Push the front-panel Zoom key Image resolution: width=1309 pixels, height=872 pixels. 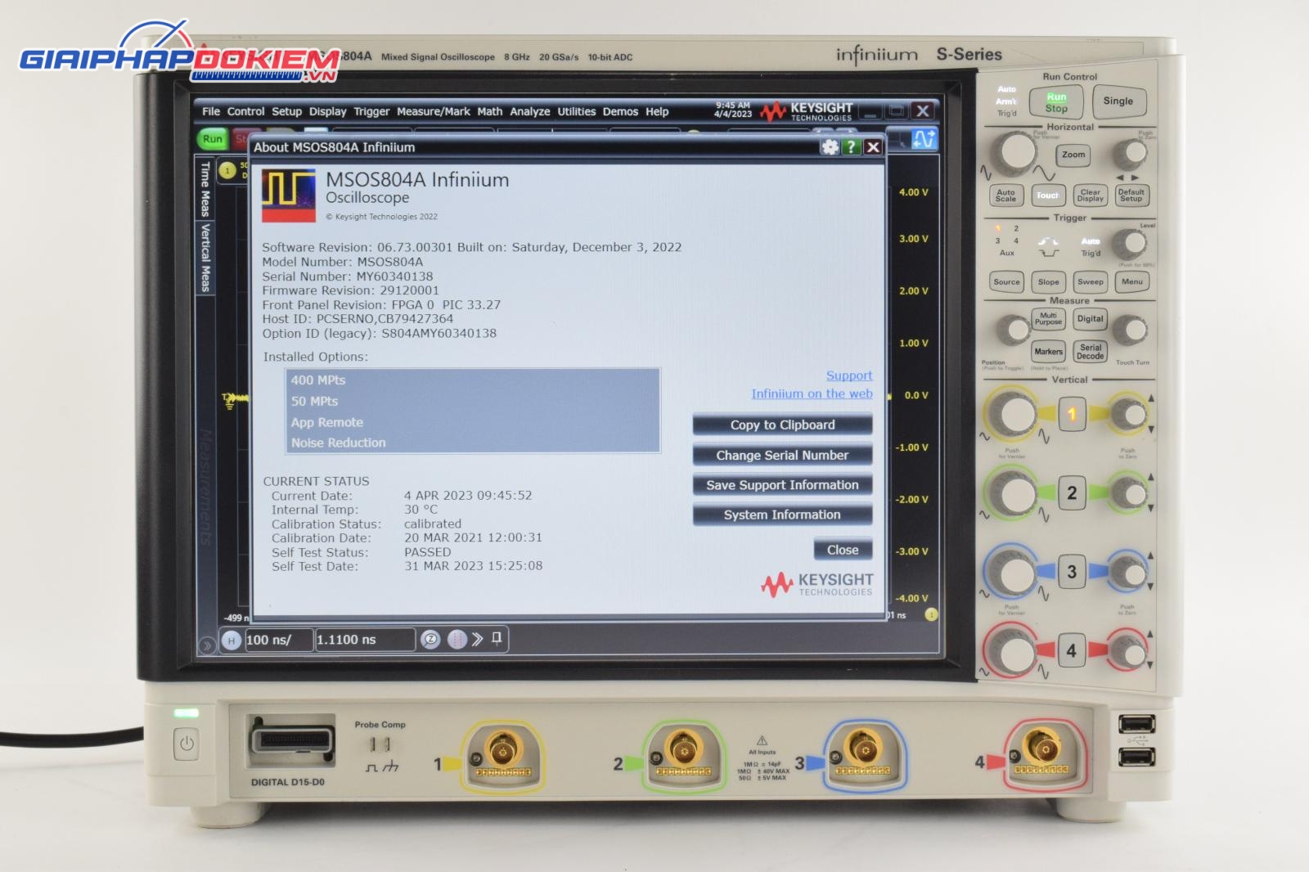[x=1073, y=155]
